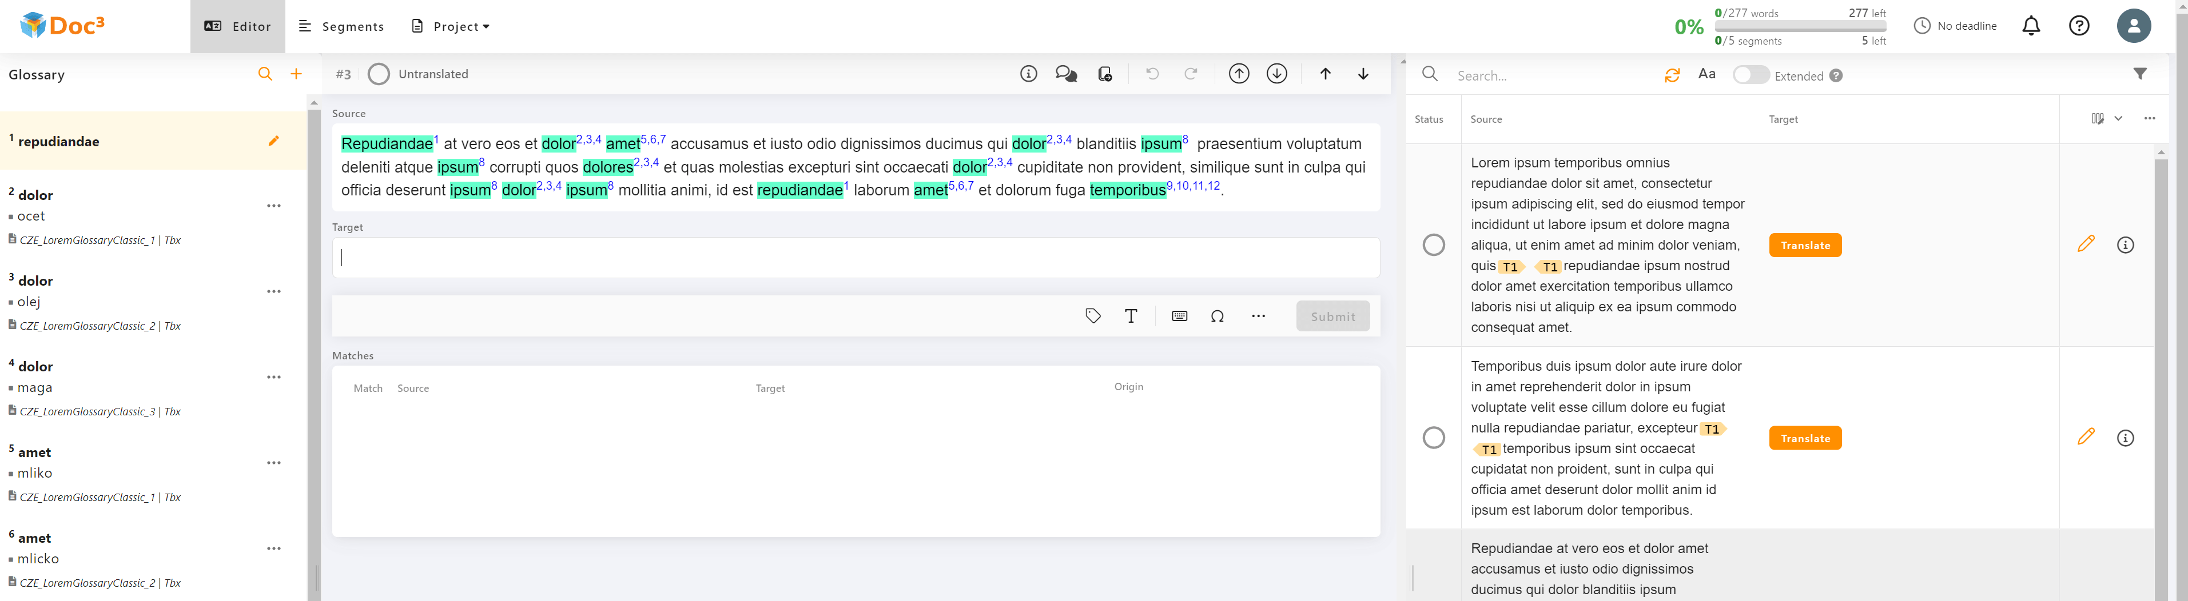
Task: Toggle status circle of 'Temporibus duis ipsum' segment
Action: (x=1434, y=437)
